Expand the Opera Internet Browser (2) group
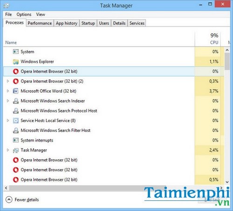The height and width of the screenshot is (211, 233). click(8, 81)
